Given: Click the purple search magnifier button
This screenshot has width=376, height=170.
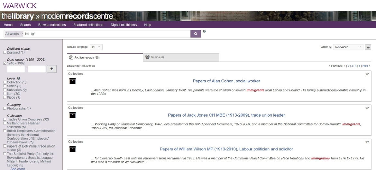Looking at the screenshot, I should [196, 34].
